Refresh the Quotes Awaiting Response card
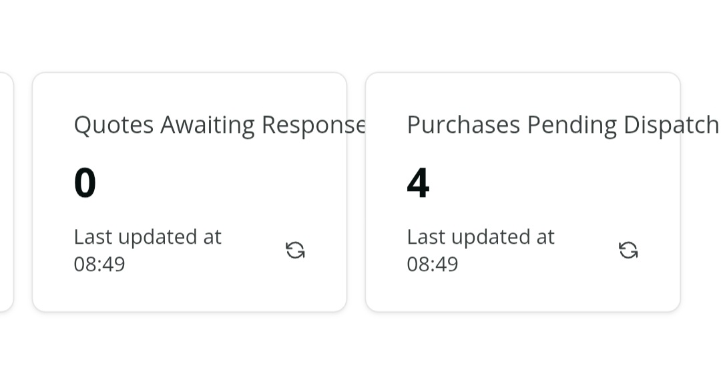Screen dimensions: 721x384 click(295, 250)
